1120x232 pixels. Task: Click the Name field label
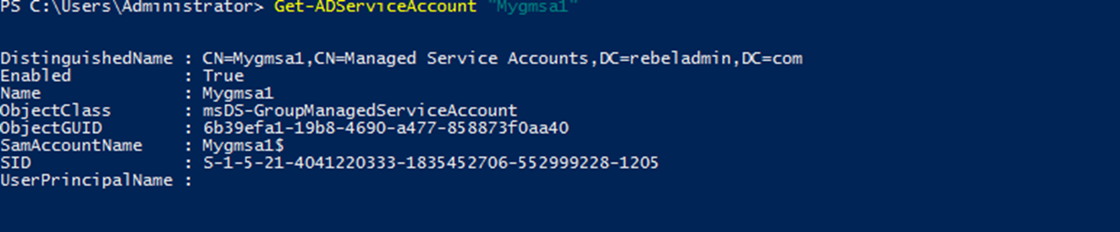coord(20,93)
